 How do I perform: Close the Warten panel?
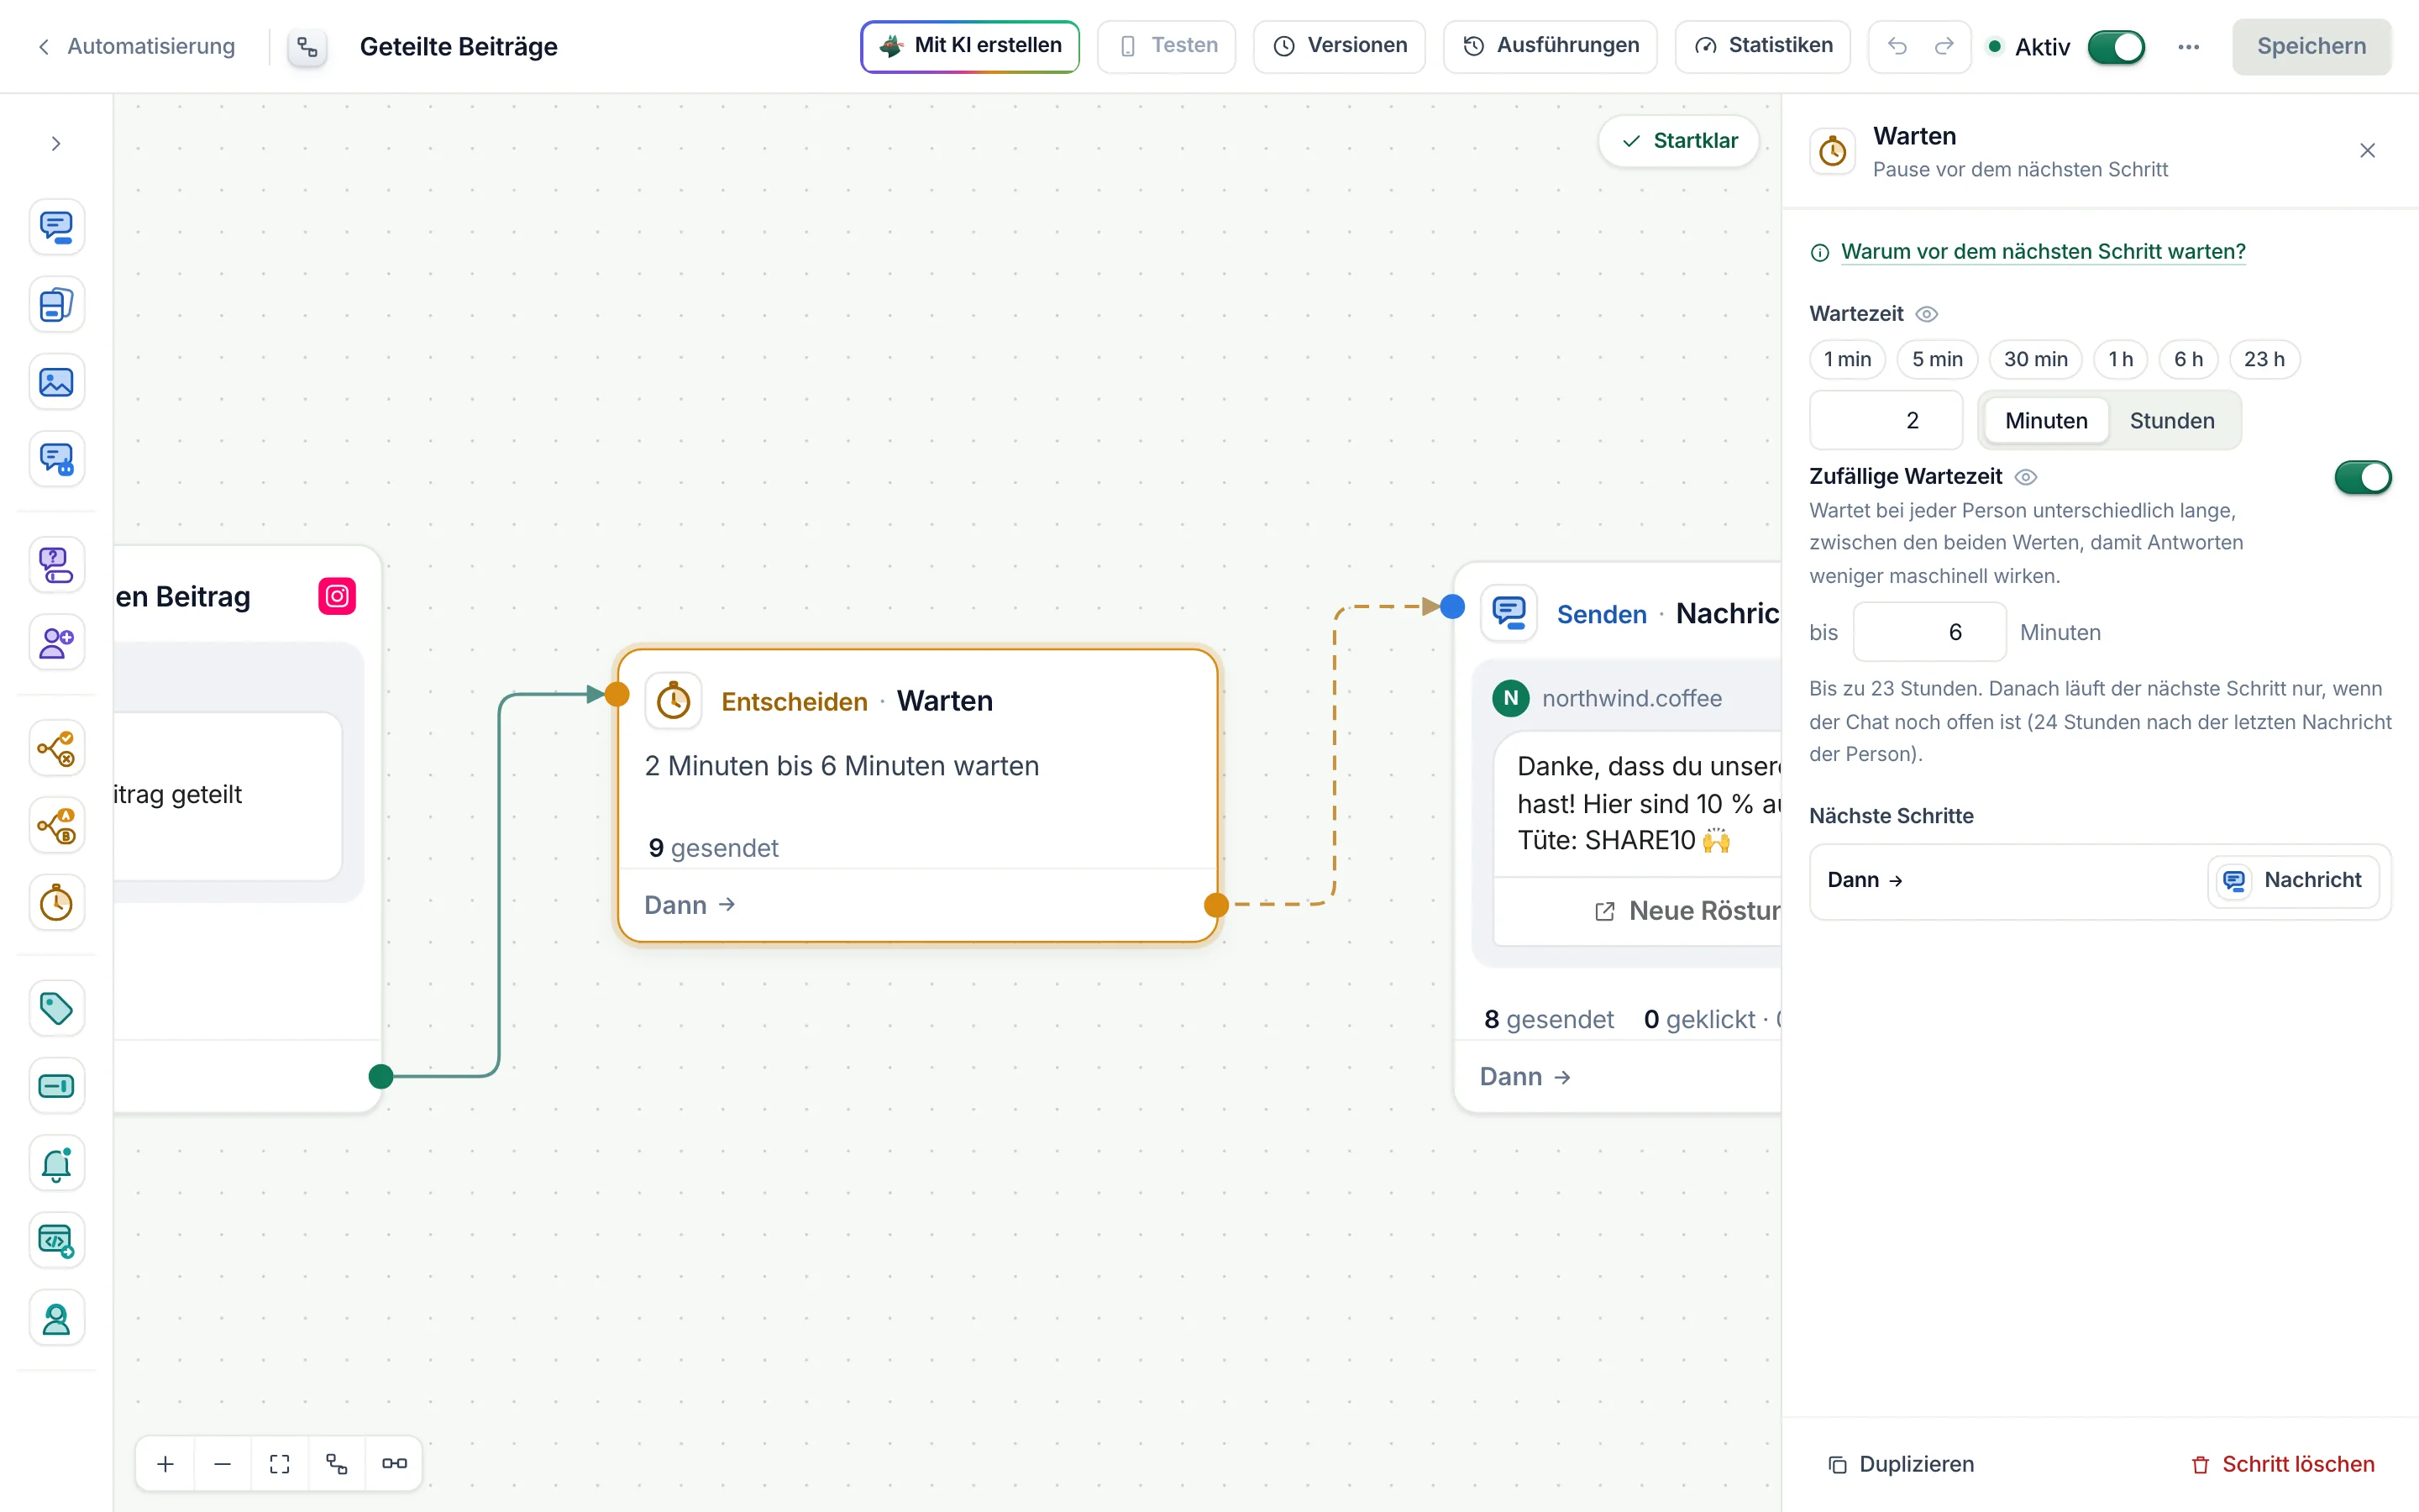(2367, 151)
